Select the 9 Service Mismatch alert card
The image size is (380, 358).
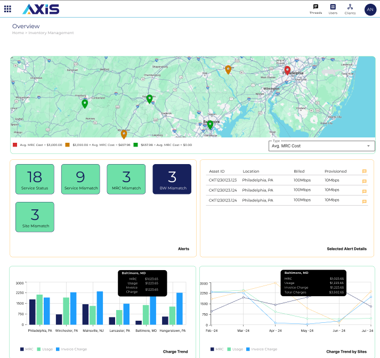tap(80, 179)
